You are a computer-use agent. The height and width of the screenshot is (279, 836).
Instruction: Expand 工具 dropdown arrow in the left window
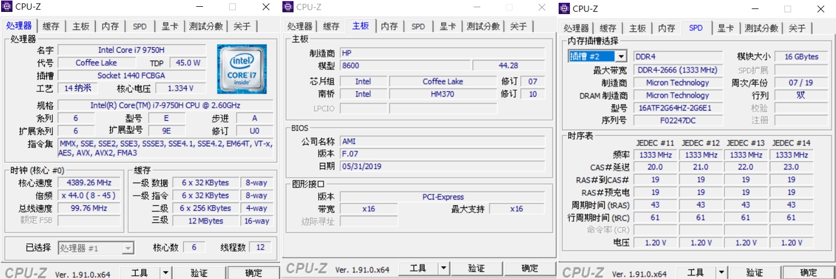coord(165,273)
